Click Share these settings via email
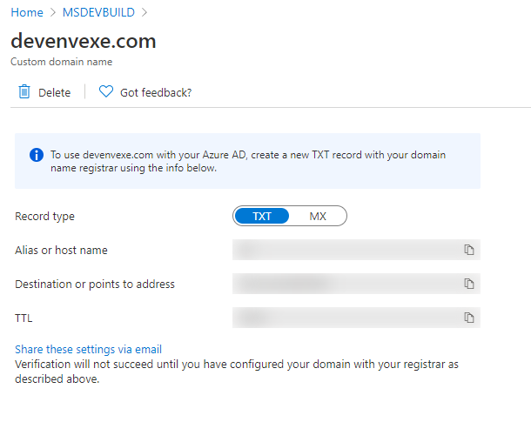This screenshot has width=531, height=422. (x=88, y=350)
